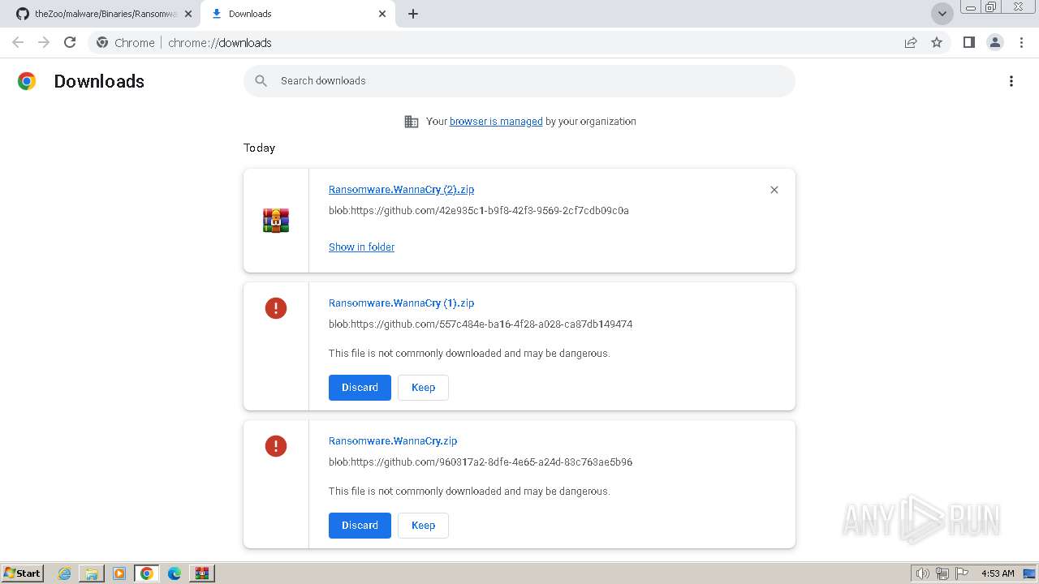Open the profile avatar menu
The image size is (1039, 584).
[995, 42]
